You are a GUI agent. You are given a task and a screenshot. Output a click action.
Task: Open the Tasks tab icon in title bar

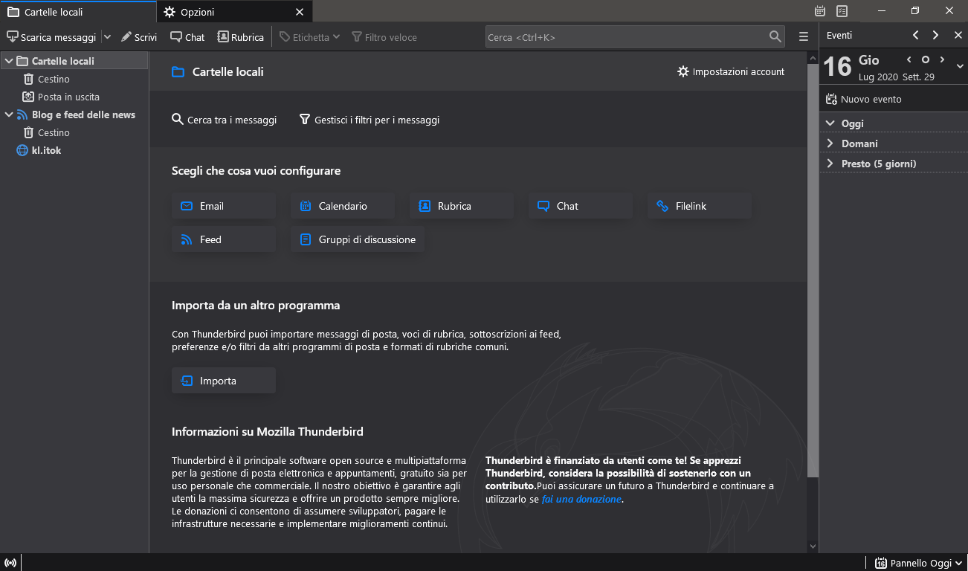842,11
